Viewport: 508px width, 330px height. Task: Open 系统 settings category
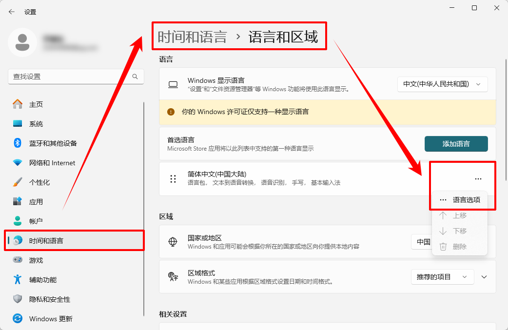(76, 124)
